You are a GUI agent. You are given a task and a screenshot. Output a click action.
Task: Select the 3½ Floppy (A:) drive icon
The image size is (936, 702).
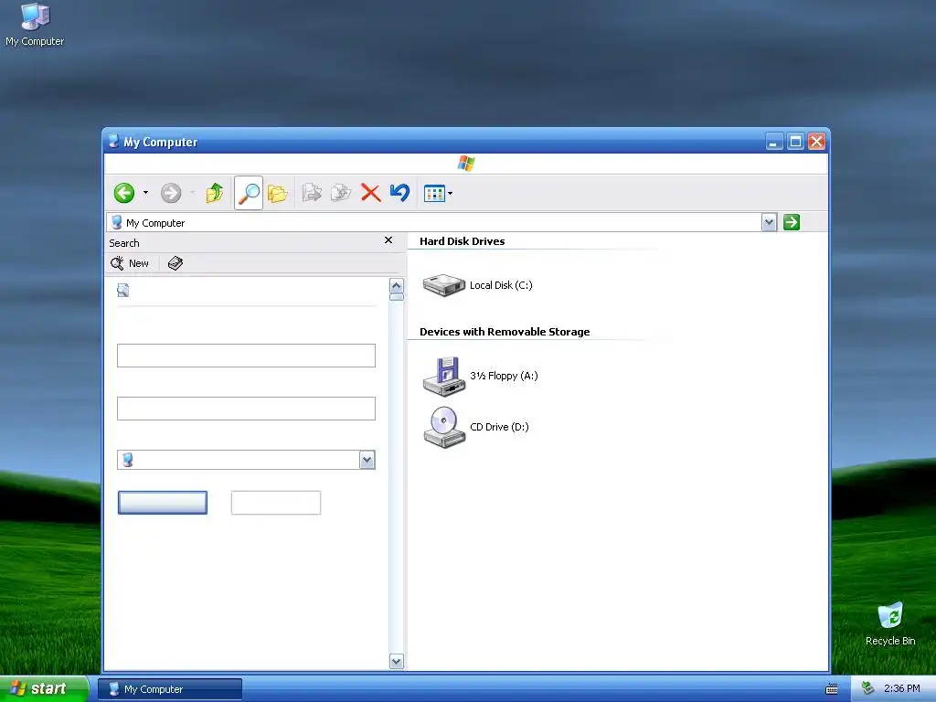click(444, 376)
